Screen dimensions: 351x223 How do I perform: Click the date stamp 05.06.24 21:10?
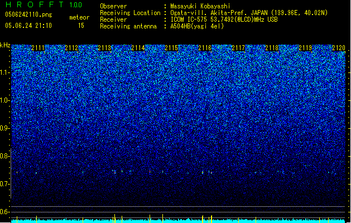point(28,26)
